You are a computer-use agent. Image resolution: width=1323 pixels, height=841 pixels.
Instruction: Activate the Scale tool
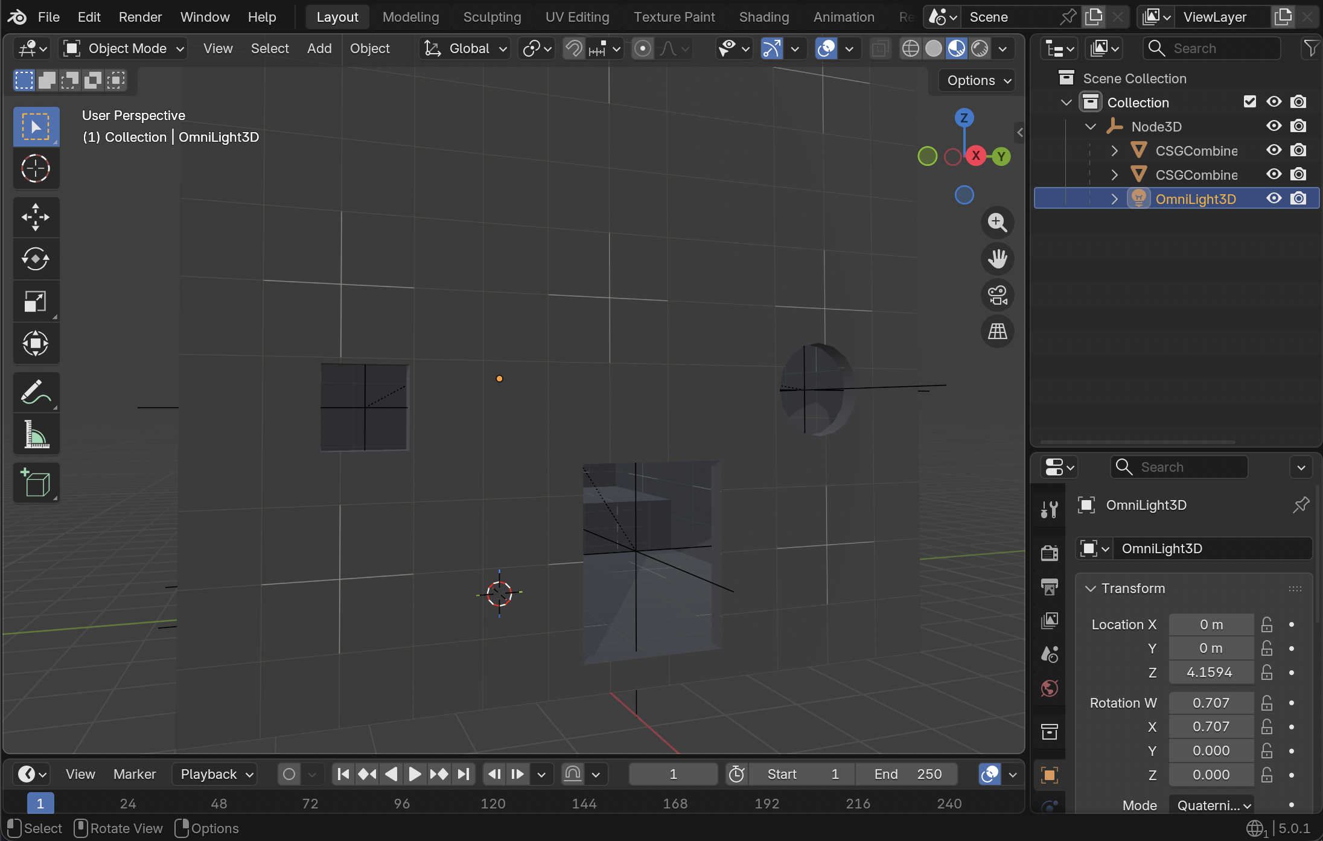click(x=36, y=302)
